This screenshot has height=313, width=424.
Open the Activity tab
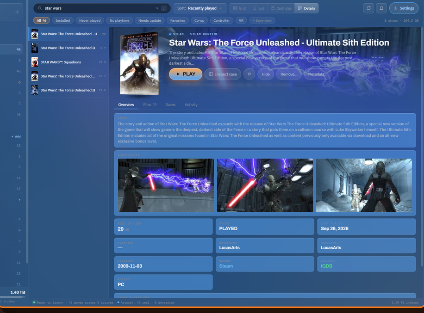click(191, 105)
